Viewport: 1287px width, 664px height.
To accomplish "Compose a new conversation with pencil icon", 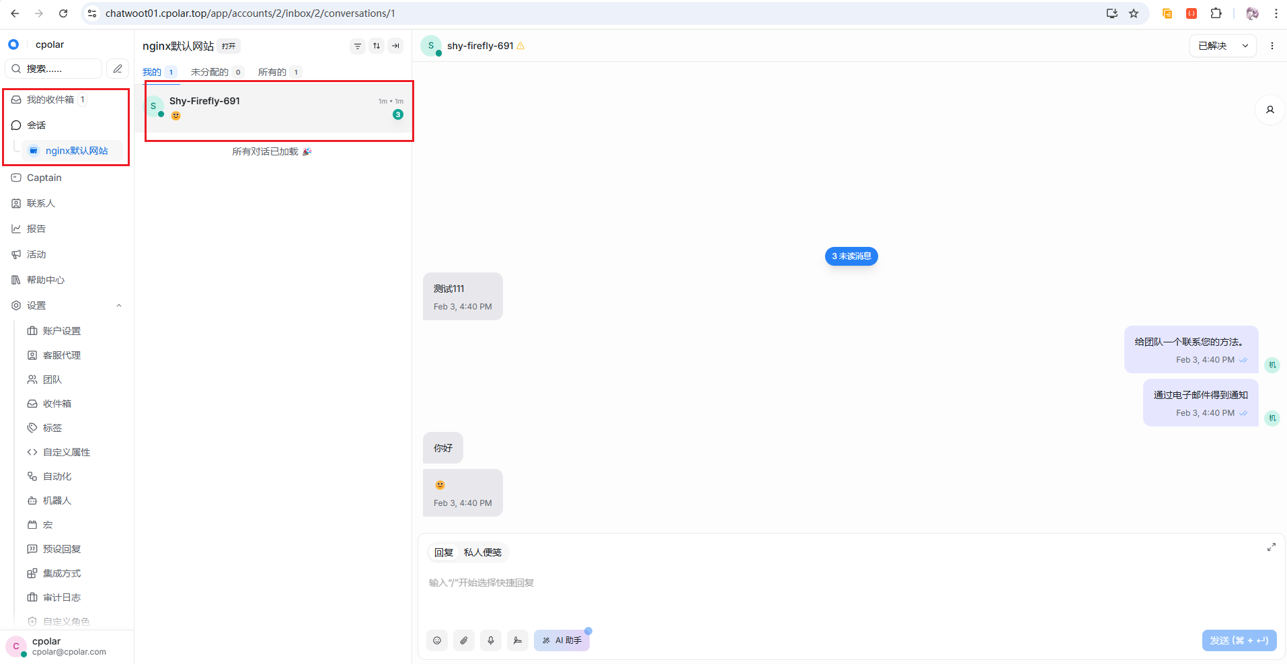I will 118,69.
